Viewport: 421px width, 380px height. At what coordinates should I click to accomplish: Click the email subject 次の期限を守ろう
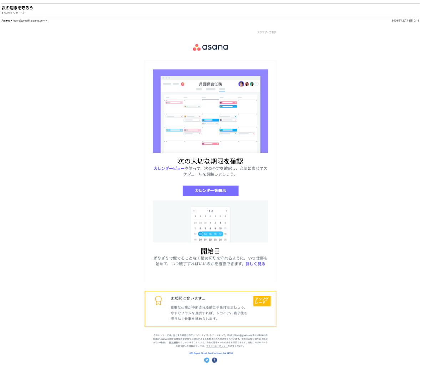tap(17, 8)
